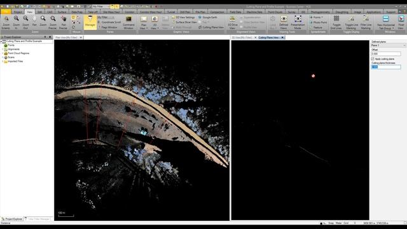Viewport: 407px width, 229px height.
Task: Switch to Project Explorer bottom tab
Action: (12, 219)
